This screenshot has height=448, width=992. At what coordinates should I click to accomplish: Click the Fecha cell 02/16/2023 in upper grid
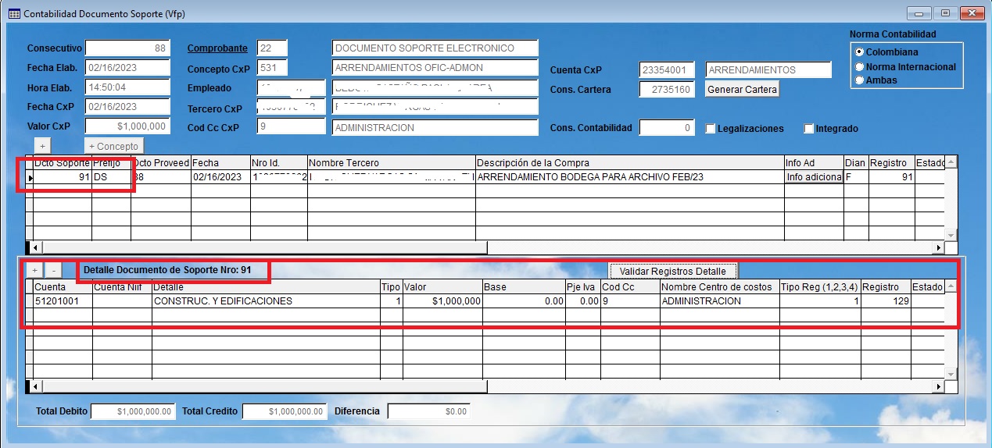point(220,177)
